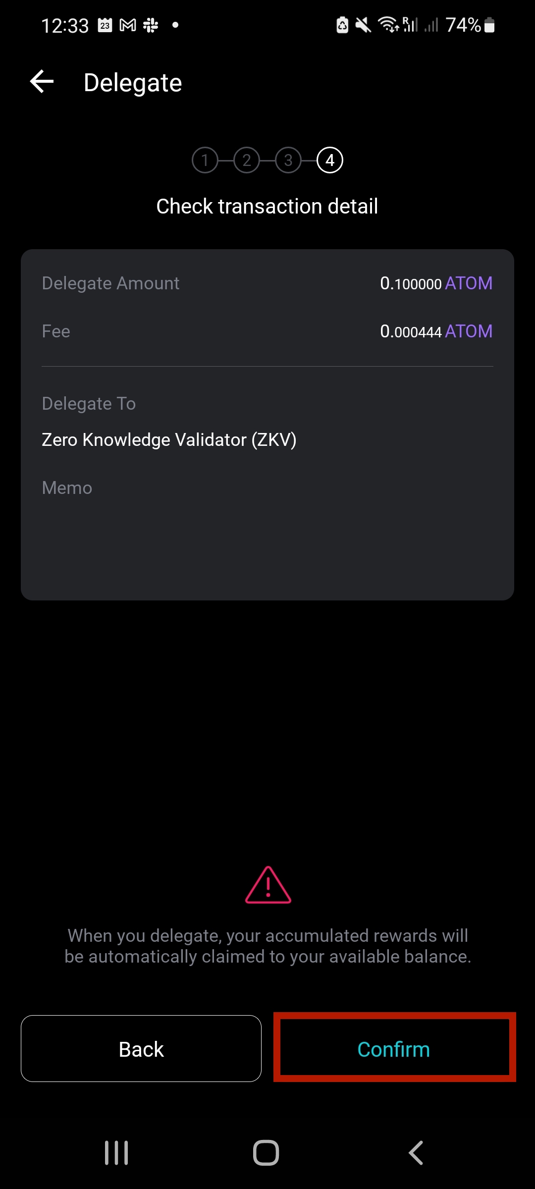Screen dimensions: 535x1189
Task: Tap the Delegate Amount value 0.100000 ATOM
Action: click(x=436, y=283)
